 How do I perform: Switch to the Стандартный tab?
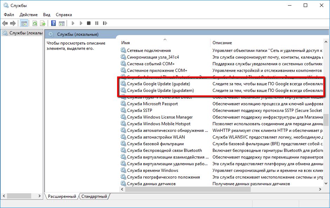pyautogui.click(x=94, y=196)
